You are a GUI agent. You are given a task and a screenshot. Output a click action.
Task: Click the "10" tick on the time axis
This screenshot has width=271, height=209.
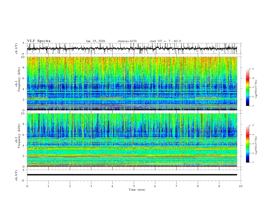coord(241,186)
